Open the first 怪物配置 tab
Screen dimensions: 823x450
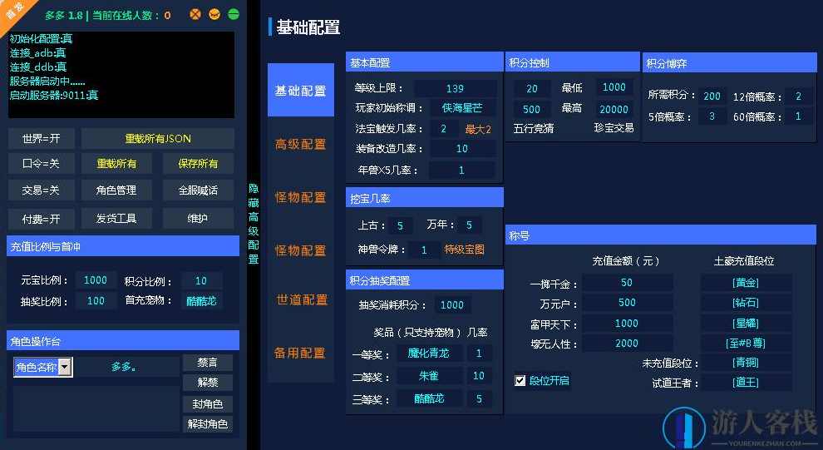[301, 197]
